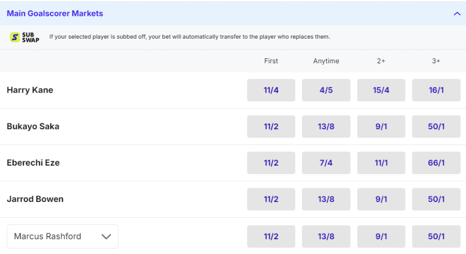This screenshot has width=466, height=254.
Task: Choose Jarrod Bowen 2+ goals at 9/1
Action: [x=381, y=199]
